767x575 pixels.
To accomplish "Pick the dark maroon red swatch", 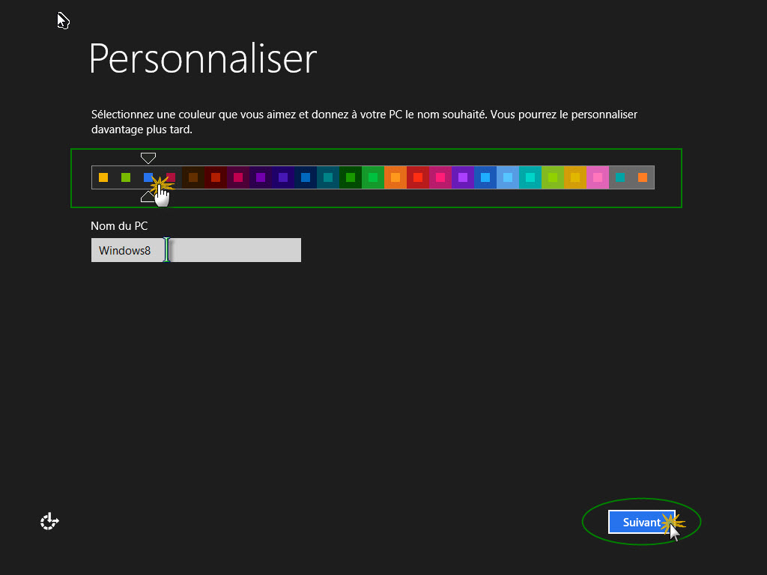I will 216,177.
